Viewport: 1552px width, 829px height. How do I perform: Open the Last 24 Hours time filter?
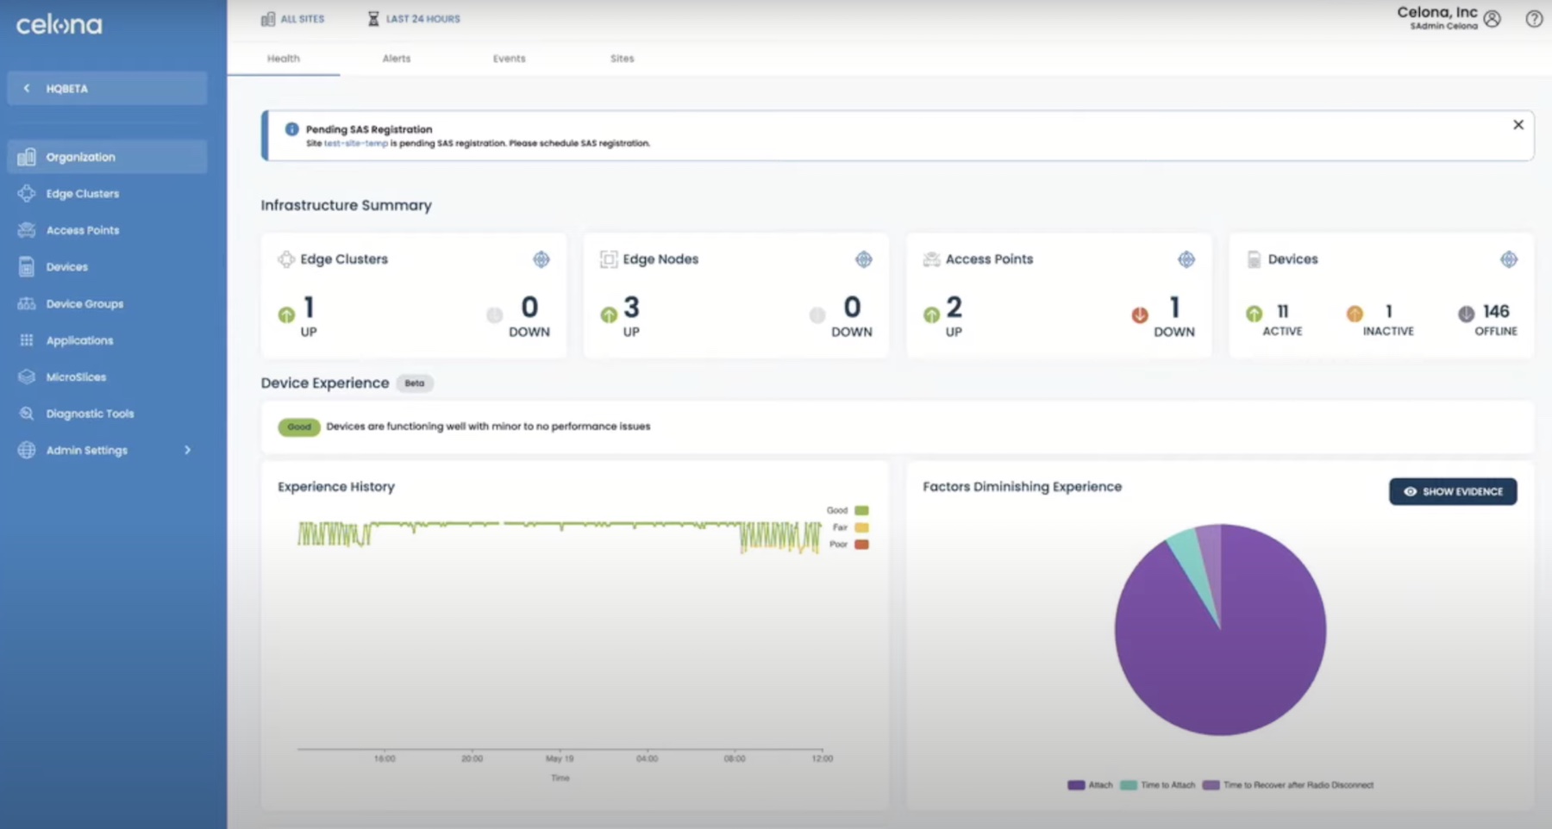pyautogui.click(x=414, y=18)
